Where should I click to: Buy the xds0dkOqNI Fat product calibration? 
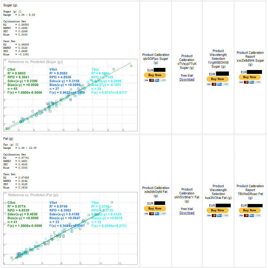[x=155, y=208]
